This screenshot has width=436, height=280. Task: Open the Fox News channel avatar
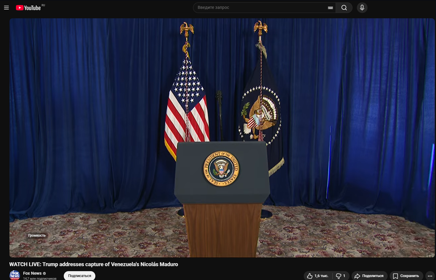click(x=15, y=275)
